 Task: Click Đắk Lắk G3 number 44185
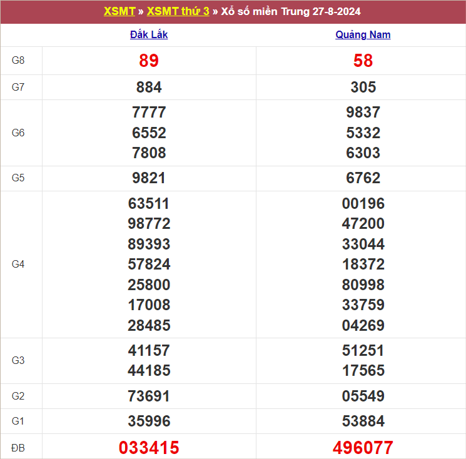click(149, 371)
